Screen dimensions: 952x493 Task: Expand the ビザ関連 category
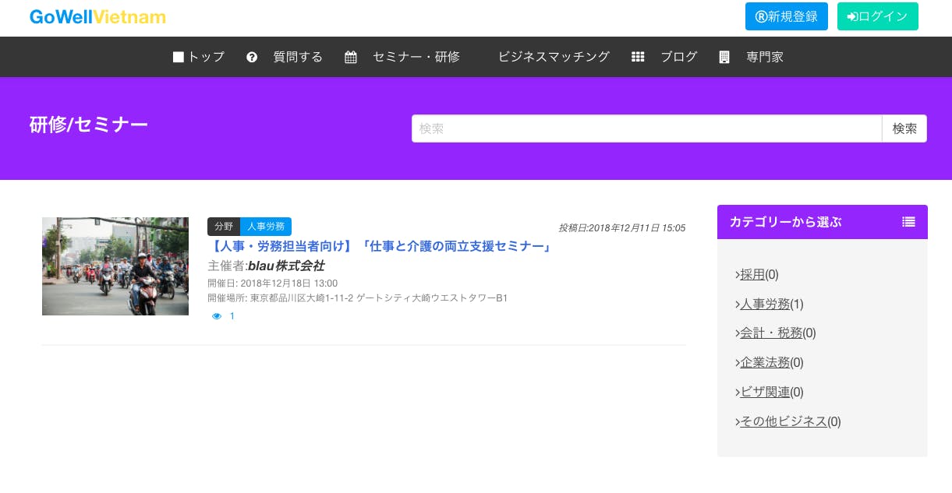click(x=765, y=392)
